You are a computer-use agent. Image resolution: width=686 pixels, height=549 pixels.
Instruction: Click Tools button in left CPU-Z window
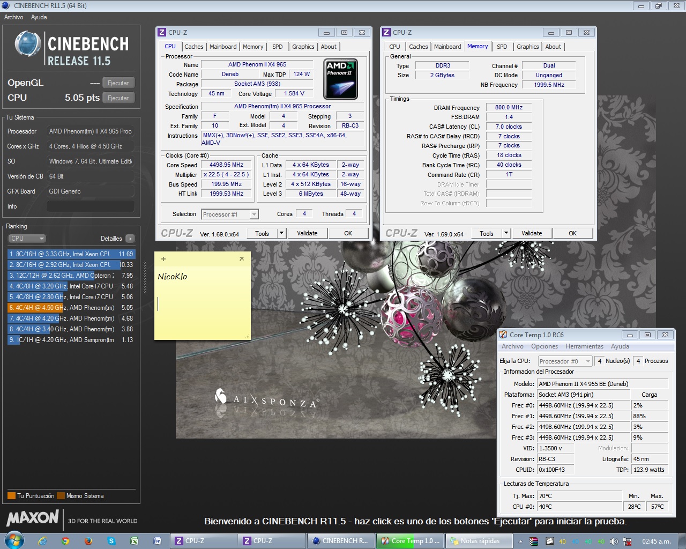[262, 233]
